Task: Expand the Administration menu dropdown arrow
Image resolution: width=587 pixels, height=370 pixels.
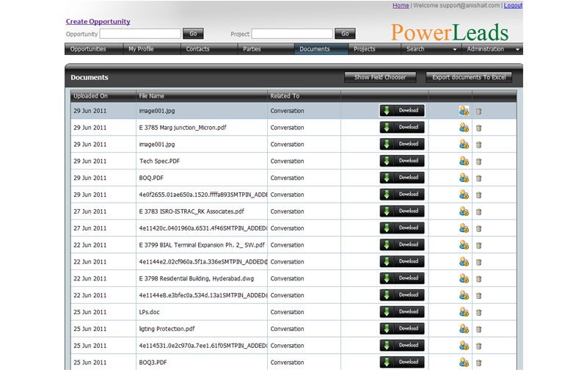Action: pos(518,50)
